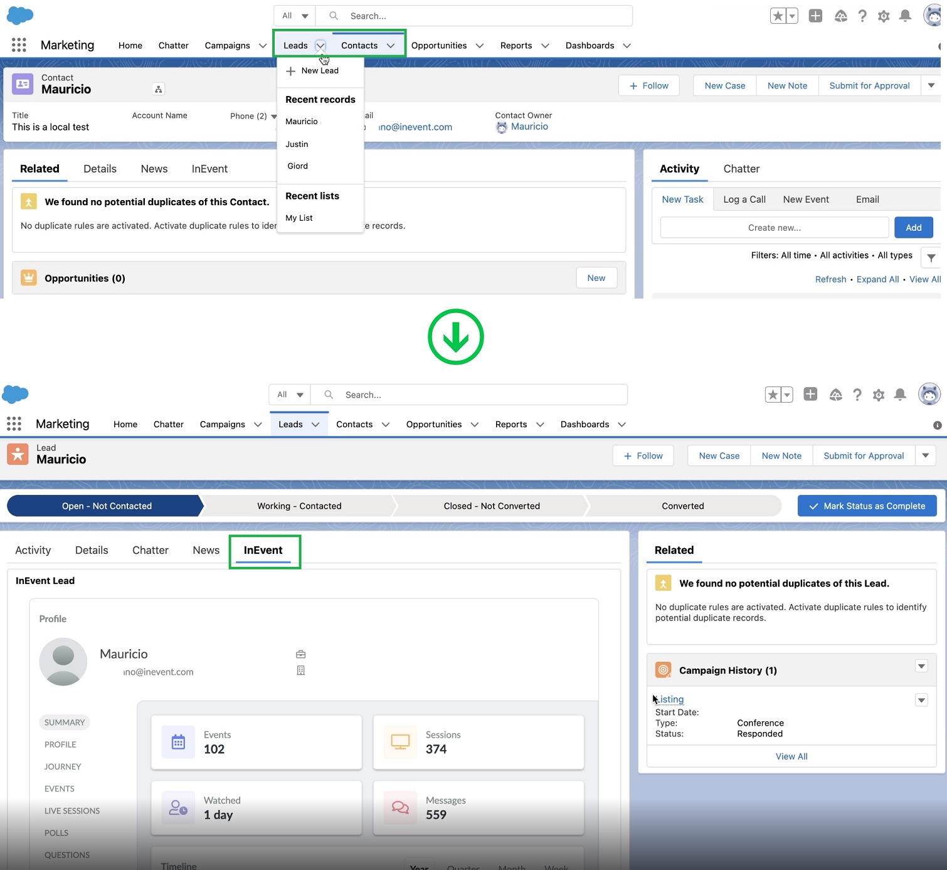Viewport: 947px width, 870px height.
Task: Open the Phone (2) dropdown arrow
Action: pos(274,116)
